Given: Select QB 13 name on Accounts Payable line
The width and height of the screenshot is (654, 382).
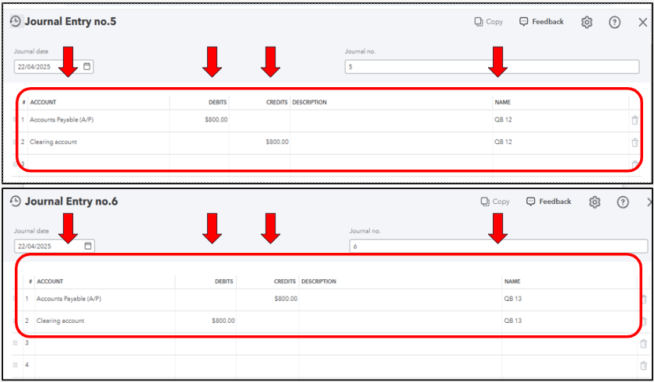Looking at the screenshot, I should [512, 299].
